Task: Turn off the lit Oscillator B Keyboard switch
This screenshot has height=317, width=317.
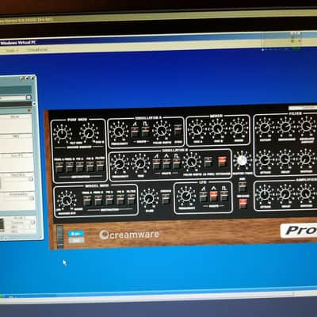Action: (x=222, y=162)
